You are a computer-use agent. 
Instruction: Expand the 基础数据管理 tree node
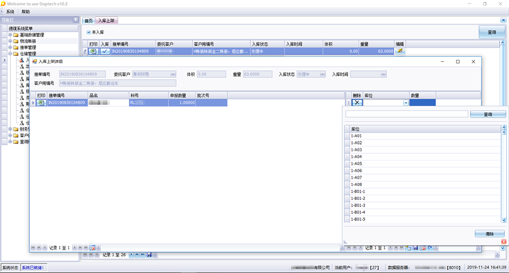click(x=10, y=35)
